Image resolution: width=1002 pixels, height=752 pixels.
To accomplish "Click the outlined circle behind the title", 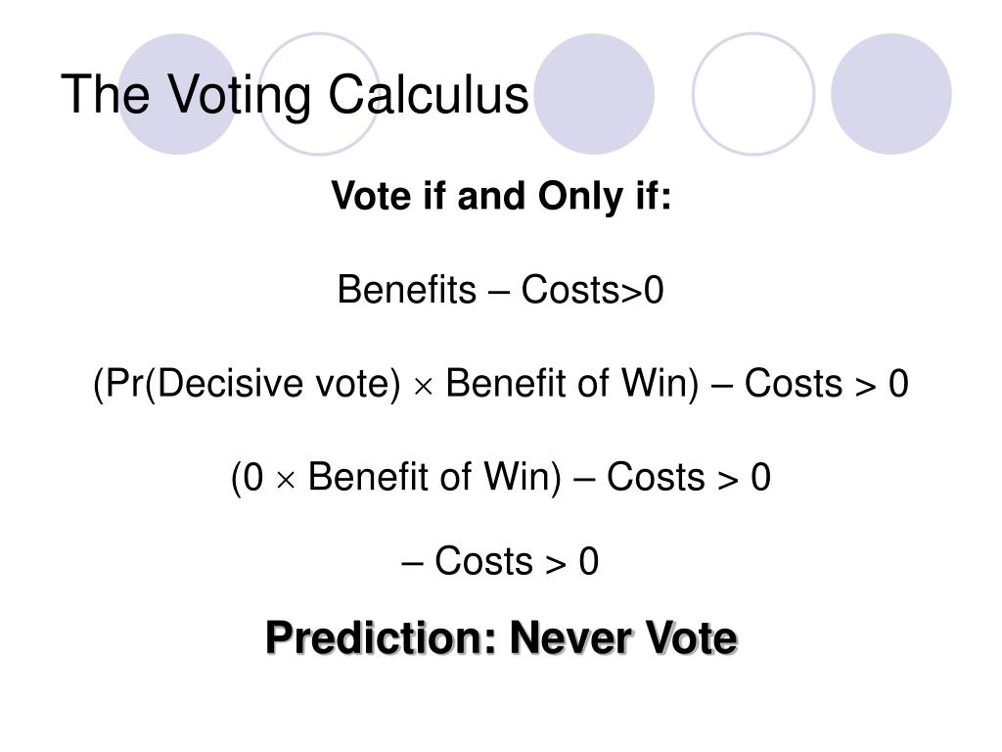I will point(319,94).
